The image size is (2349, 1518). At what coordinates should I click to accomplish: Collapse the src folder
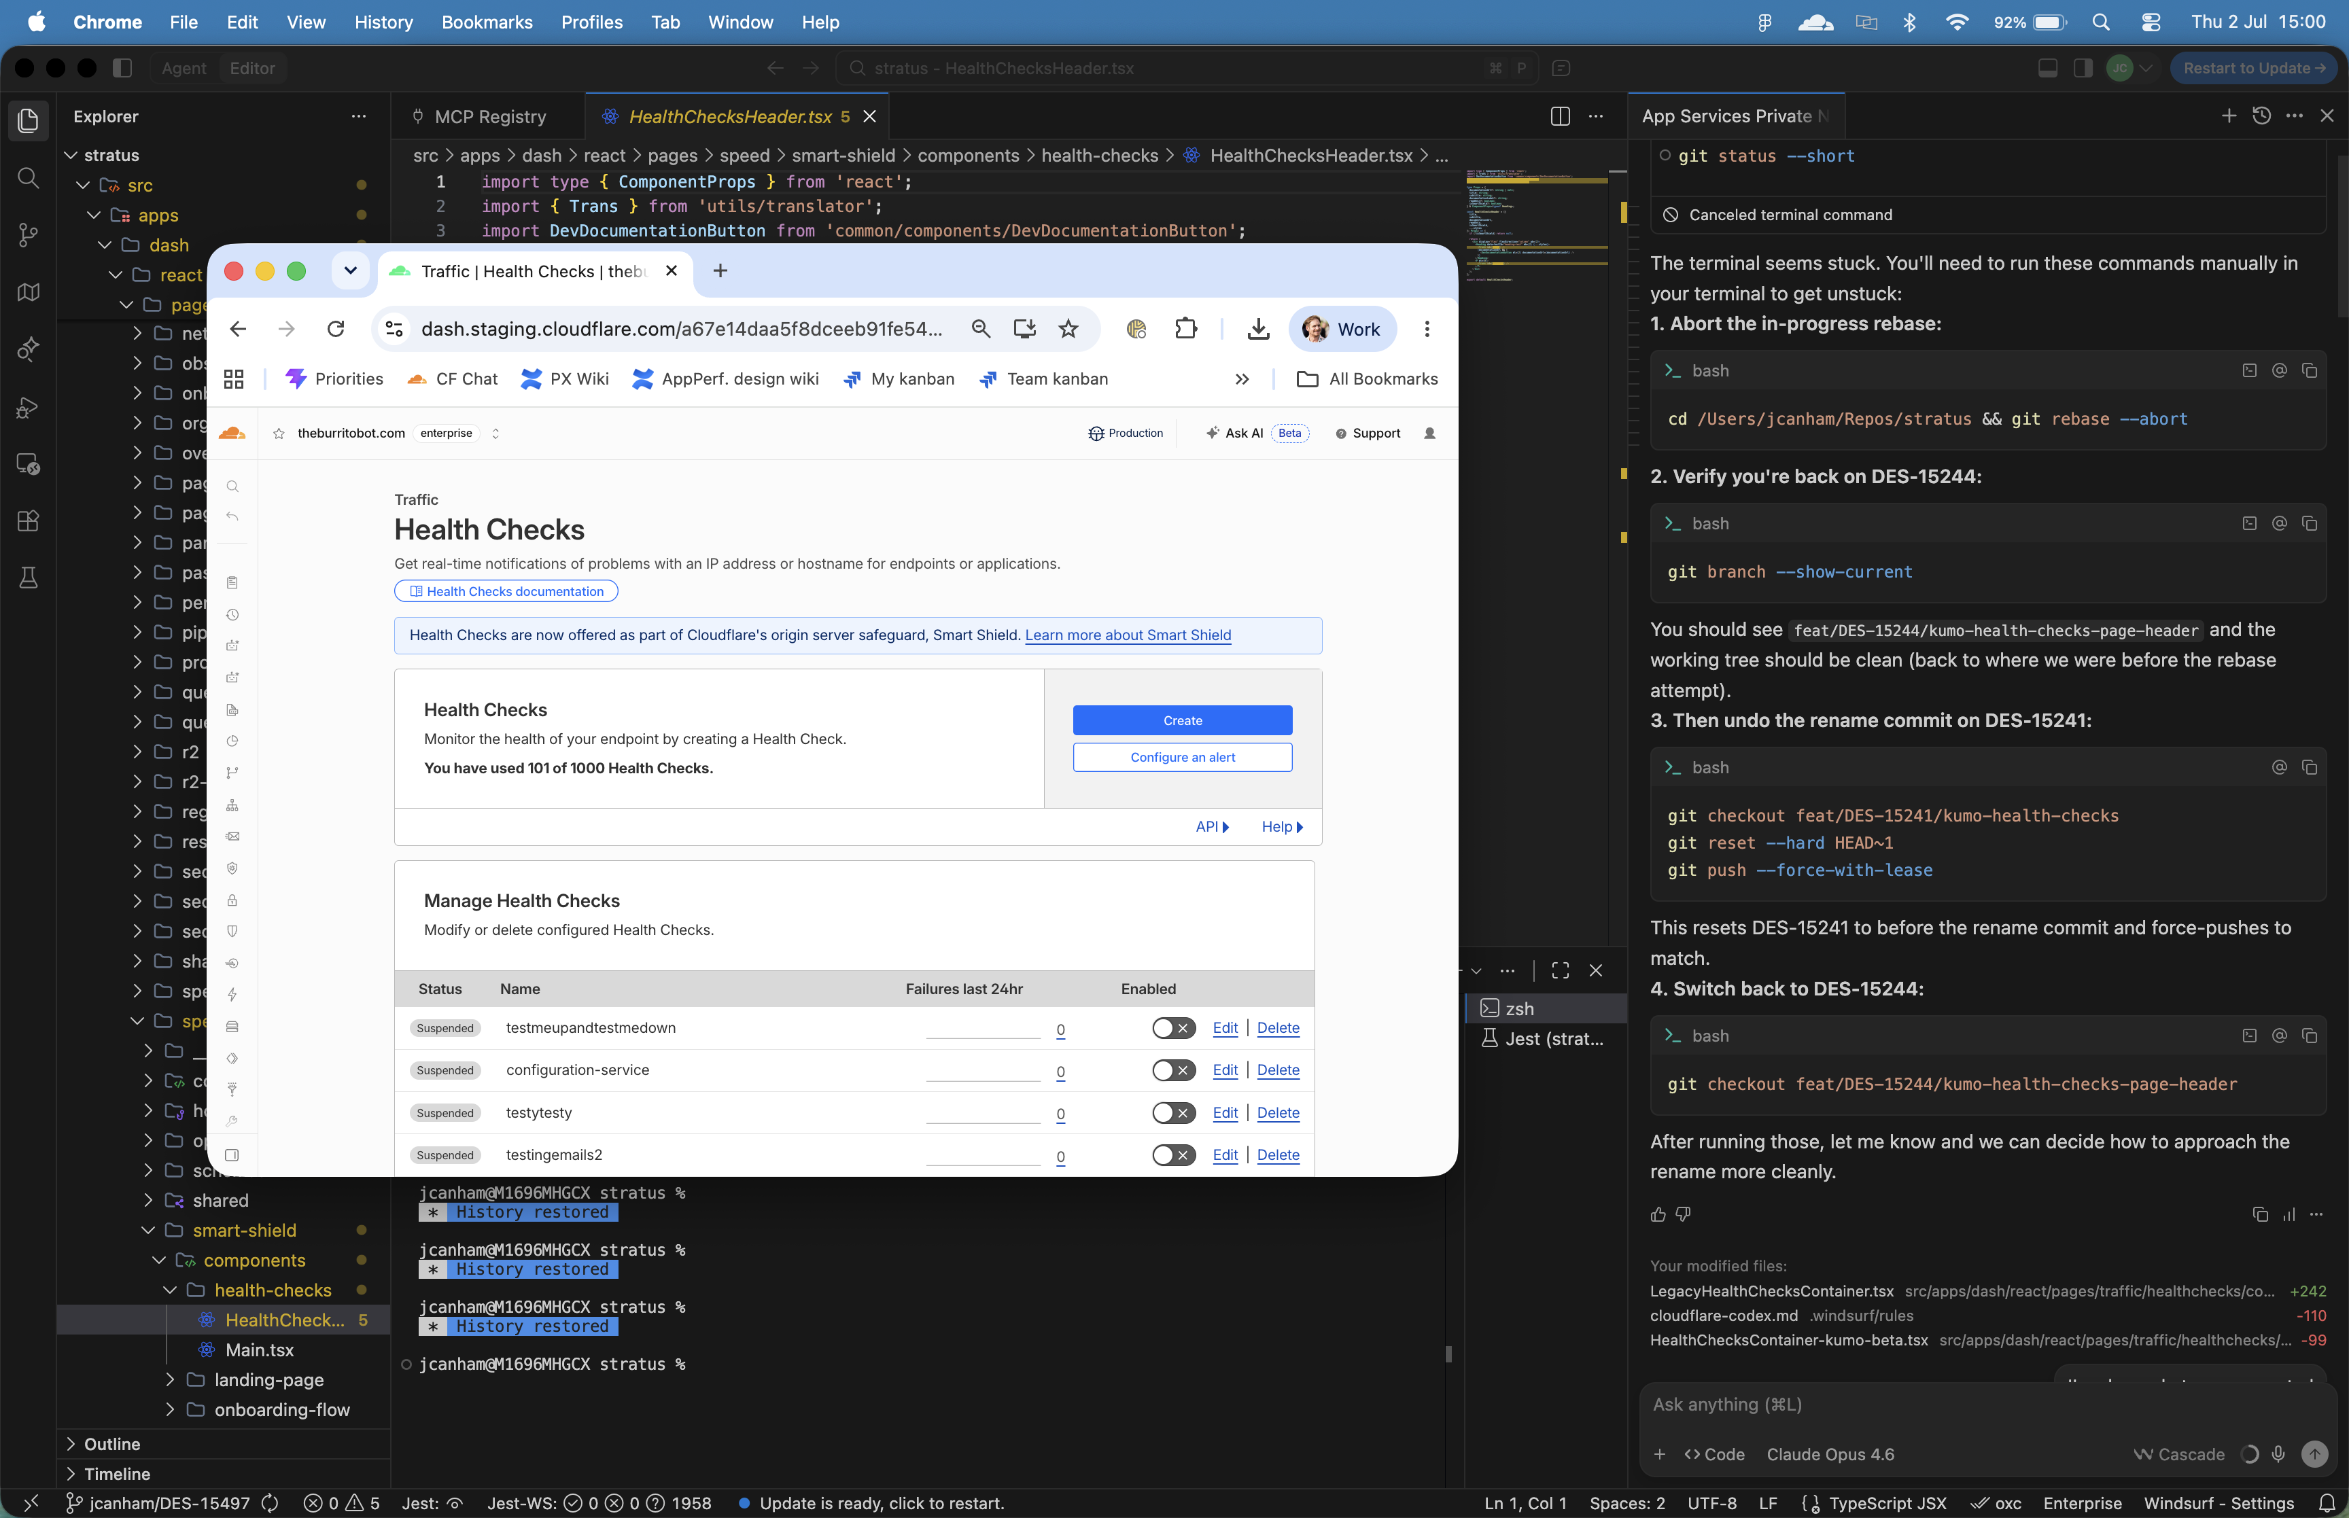click(83, 186)
